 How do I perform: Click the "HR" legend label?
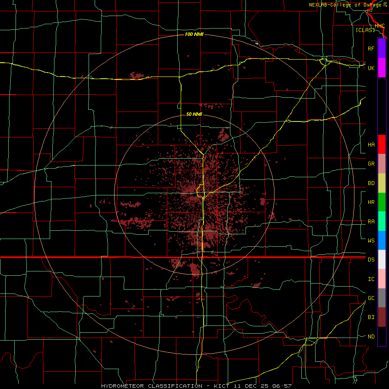point(371,202)
